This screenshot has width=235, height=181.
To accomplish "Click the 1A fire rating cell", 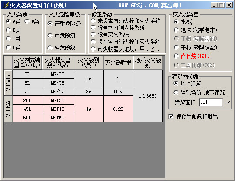I will click(x=89, y=79).
